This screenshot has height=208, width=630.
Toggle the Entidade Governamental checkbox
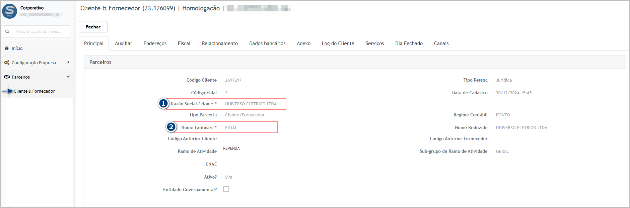pyautogui.click(x=226, y=189)
